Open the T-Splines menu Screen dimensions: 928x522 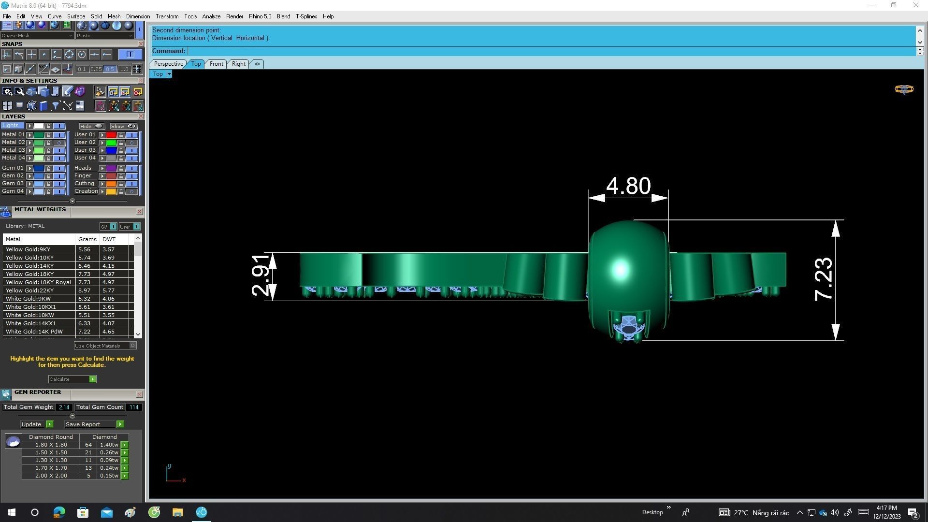click(x=306, y=16)
